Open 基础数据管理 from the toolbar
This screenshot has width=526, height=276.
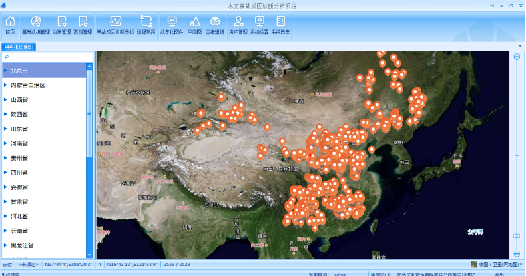[35, 25]
